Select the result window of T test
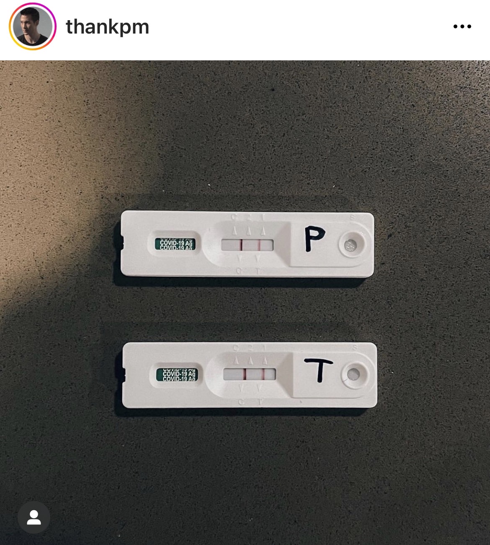Viewport: 490px width, 545px height. pos(250,374)
